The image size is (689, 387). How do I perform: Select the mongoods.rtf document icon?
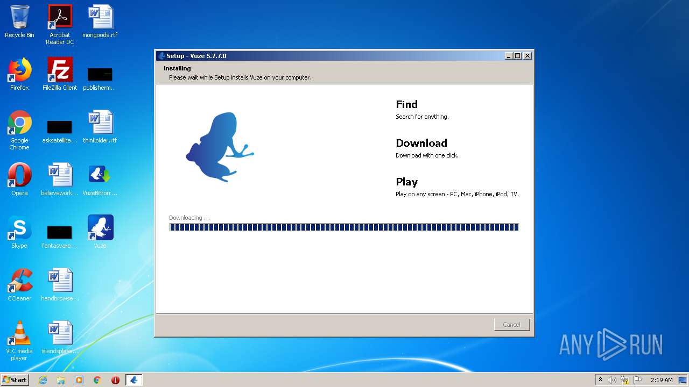pos(100,21)
